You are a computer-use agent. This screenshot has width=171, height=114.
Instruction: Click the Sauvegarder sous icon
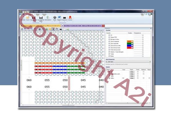coord(41,17)
